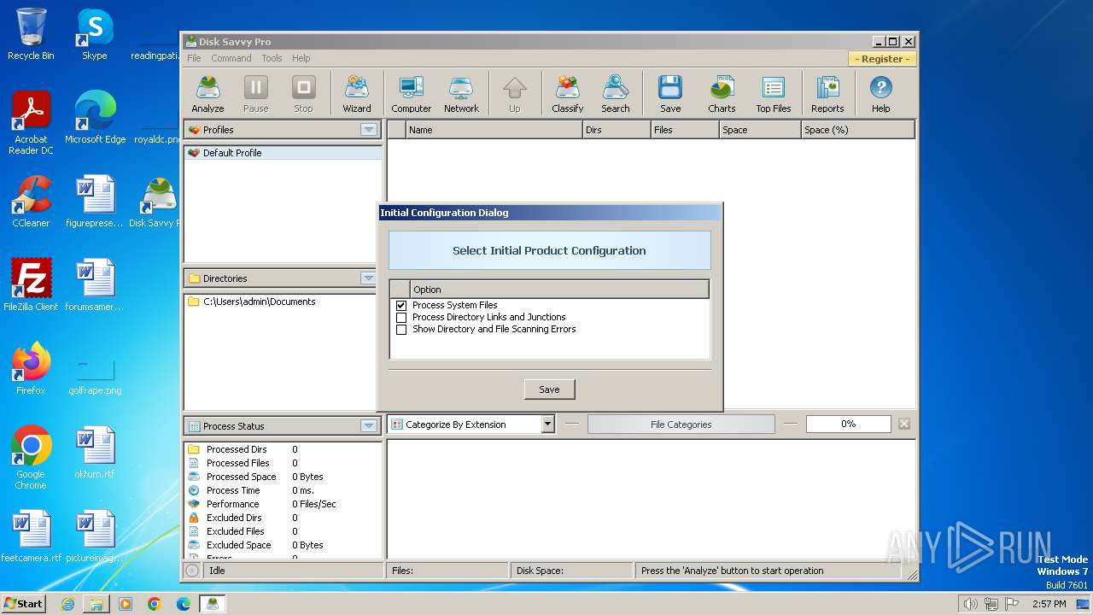Click Save in the configuration dialog

pyautogui.click(x=549, y=389)
